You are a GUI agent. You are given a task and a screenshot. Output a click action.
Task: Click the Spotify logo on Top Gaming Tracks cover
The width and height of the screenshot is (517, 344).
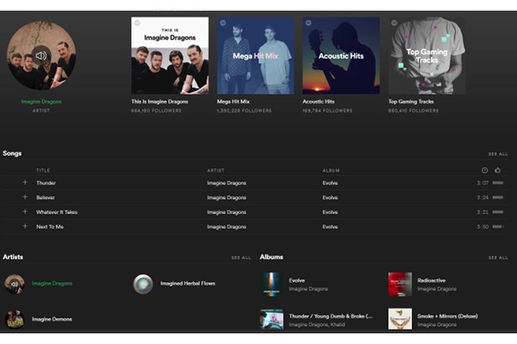pyautogui.click(x=394, y=23)
